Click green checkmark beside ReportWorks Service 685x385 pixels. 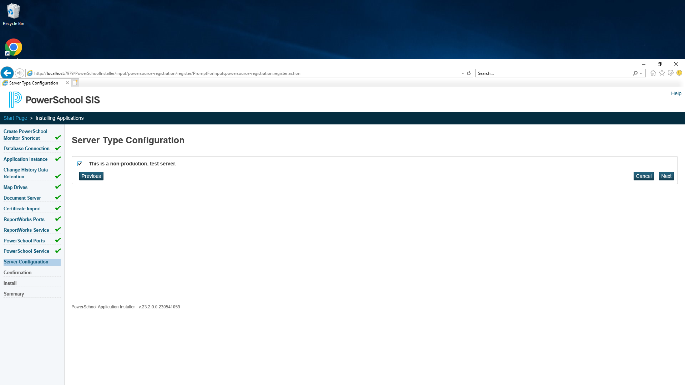tap(58, 229)
